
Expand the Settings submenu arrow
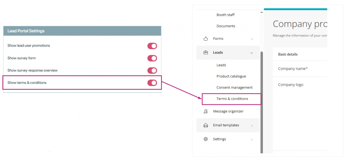[252, 139]
